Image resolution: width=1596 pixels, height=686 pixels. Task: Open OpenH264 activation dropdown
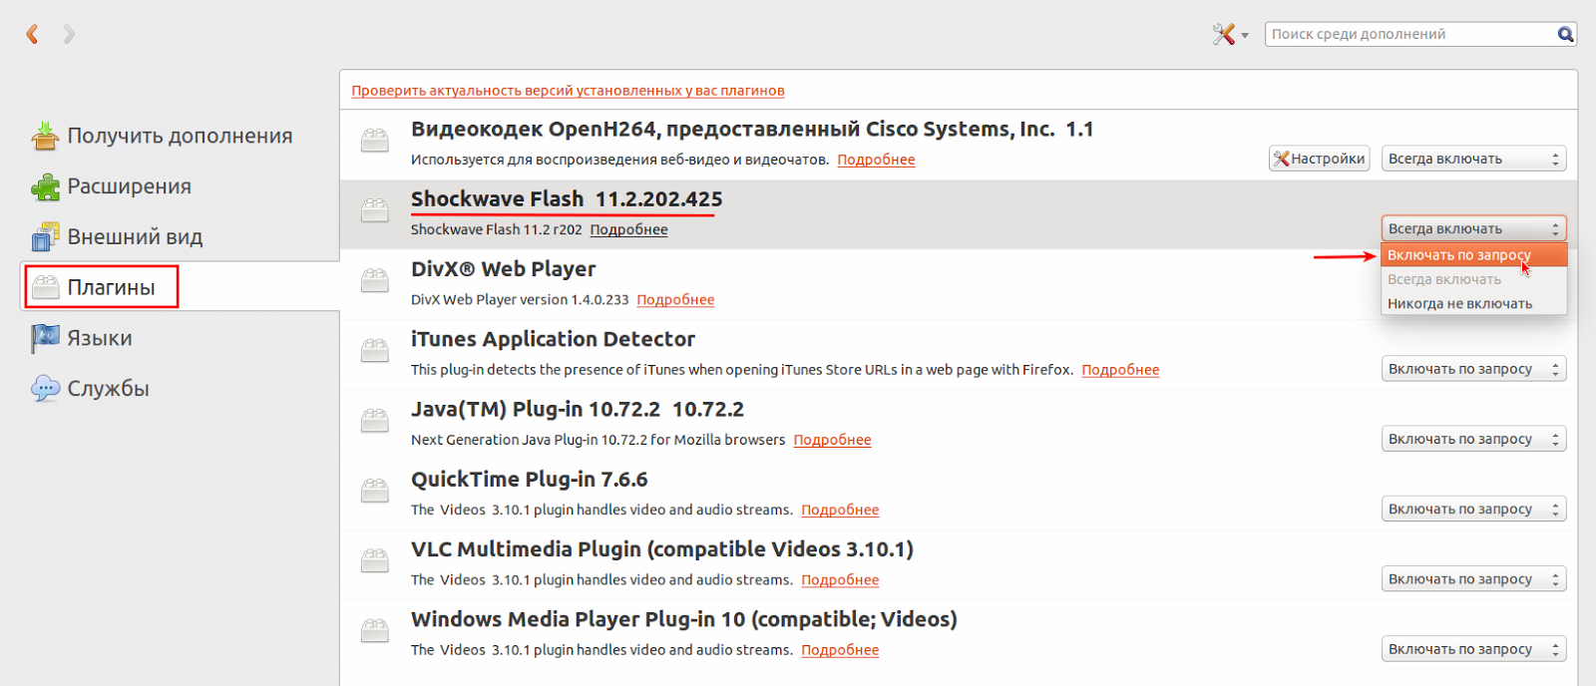tap(1473, 159)
